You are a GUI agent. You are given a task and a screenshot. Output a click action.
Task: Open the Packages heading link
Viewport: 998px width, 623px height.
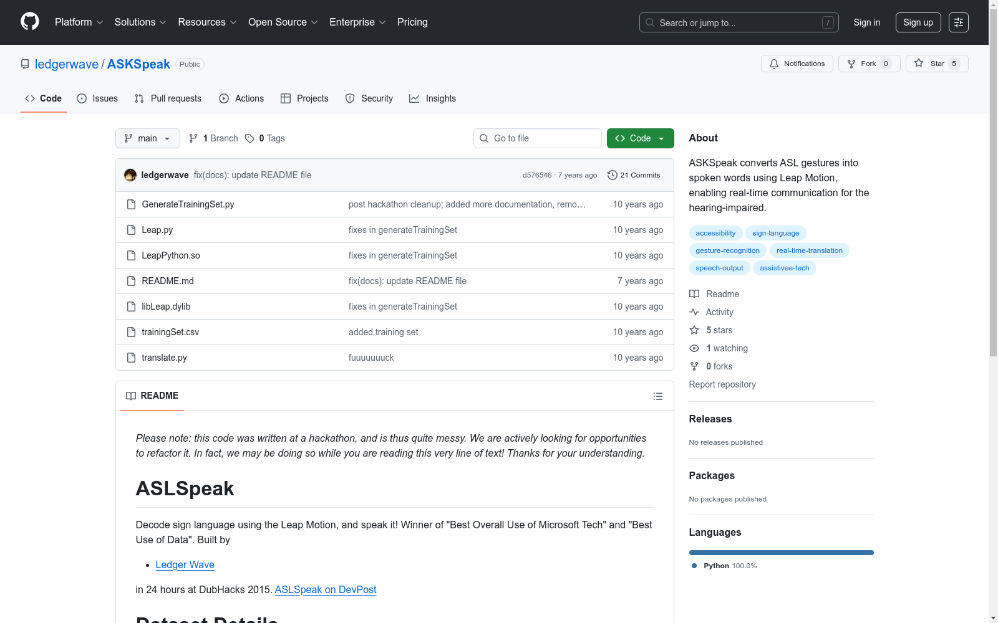coord(712,475)
